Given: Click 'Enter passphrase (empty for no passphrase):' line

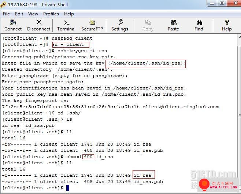Looking at the screenshot, I should click(x=65, y=76).
